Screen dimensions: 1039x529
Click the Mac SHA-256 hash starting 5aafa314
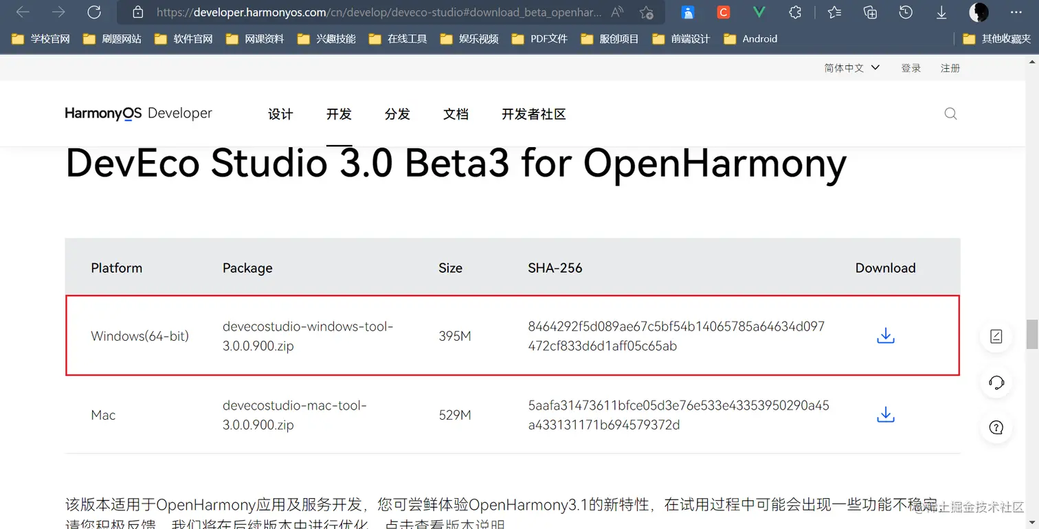tap(678, 415)
